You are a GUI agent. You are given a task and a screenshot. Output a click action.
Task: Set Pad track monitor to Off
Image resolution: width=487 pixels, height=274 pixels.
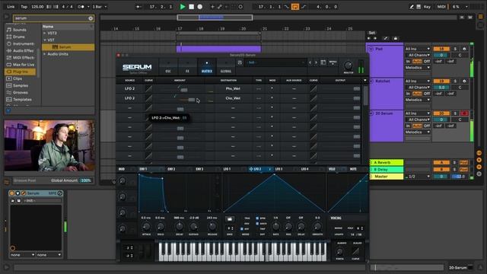click(427, 61)
